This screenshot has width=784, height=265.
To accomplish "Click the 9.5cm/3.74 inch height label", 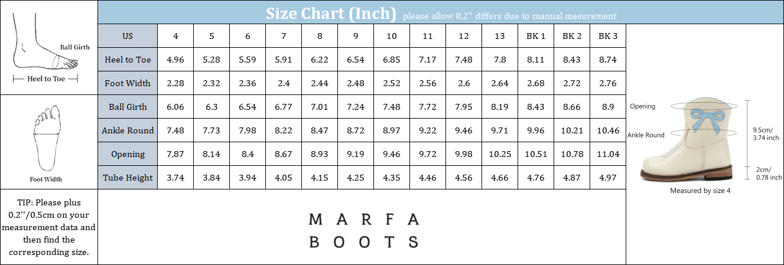I will (x=765, y=133).
